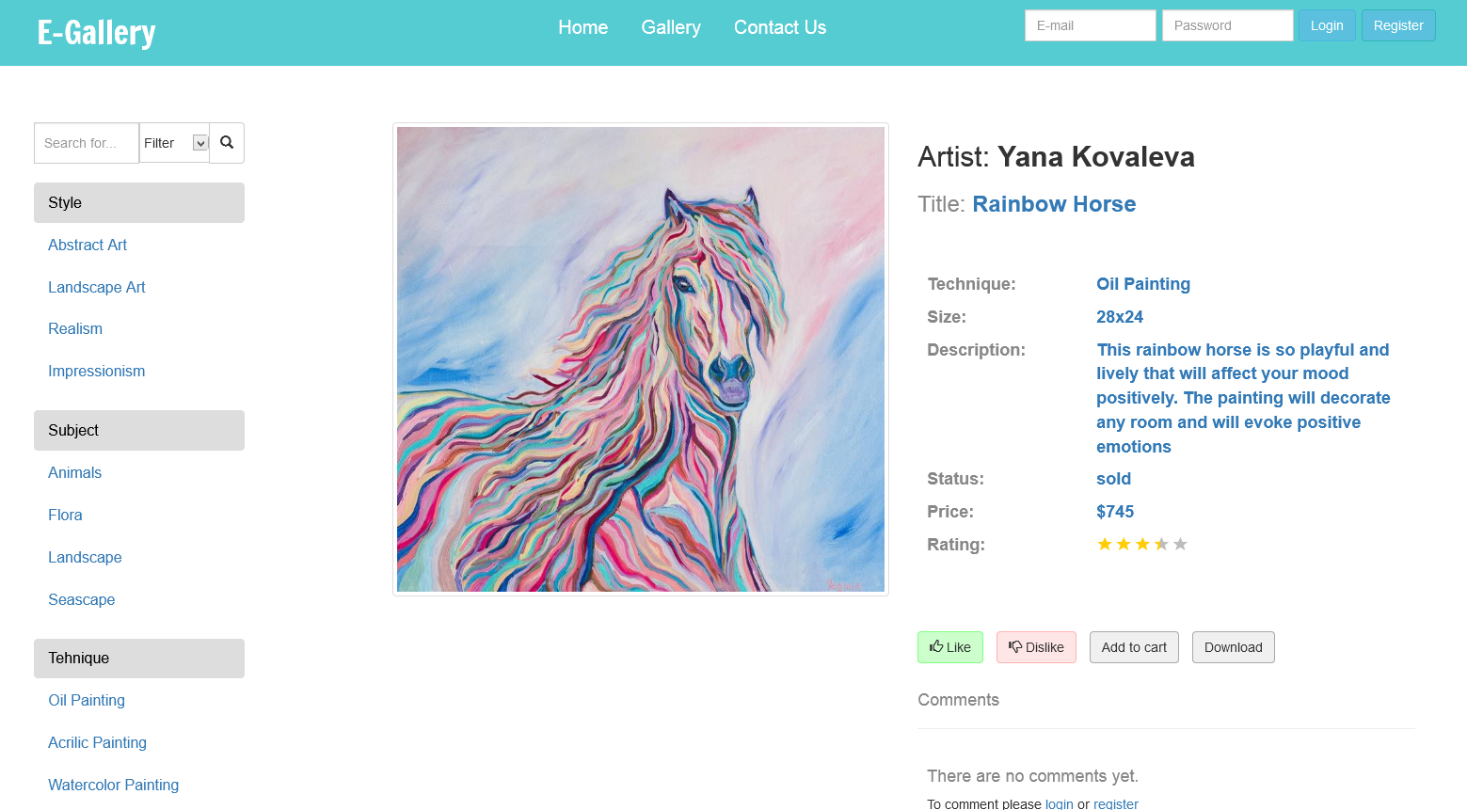Download the Rainbow Horse painting
The image size is (1467, 810).
point(1233,647)
